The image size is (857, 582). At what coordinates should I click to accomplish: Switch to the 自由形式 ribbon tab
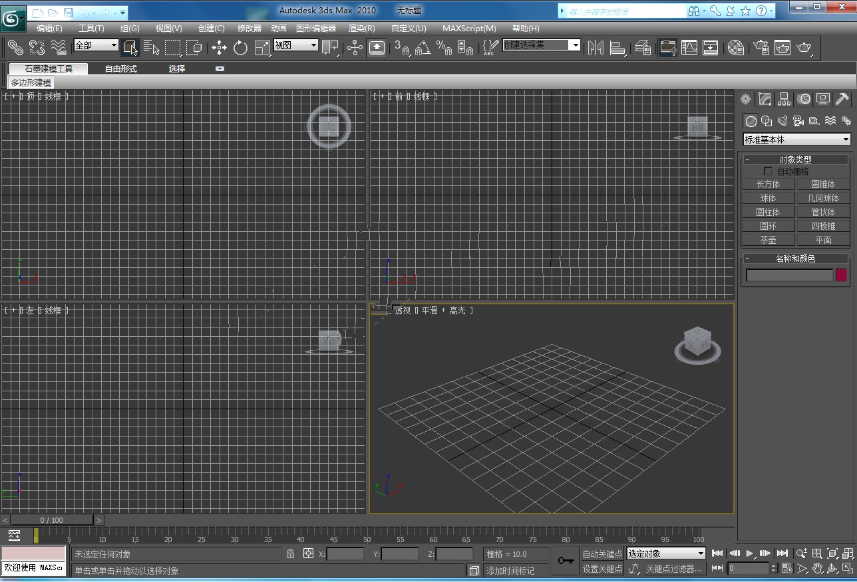(120, 68)
